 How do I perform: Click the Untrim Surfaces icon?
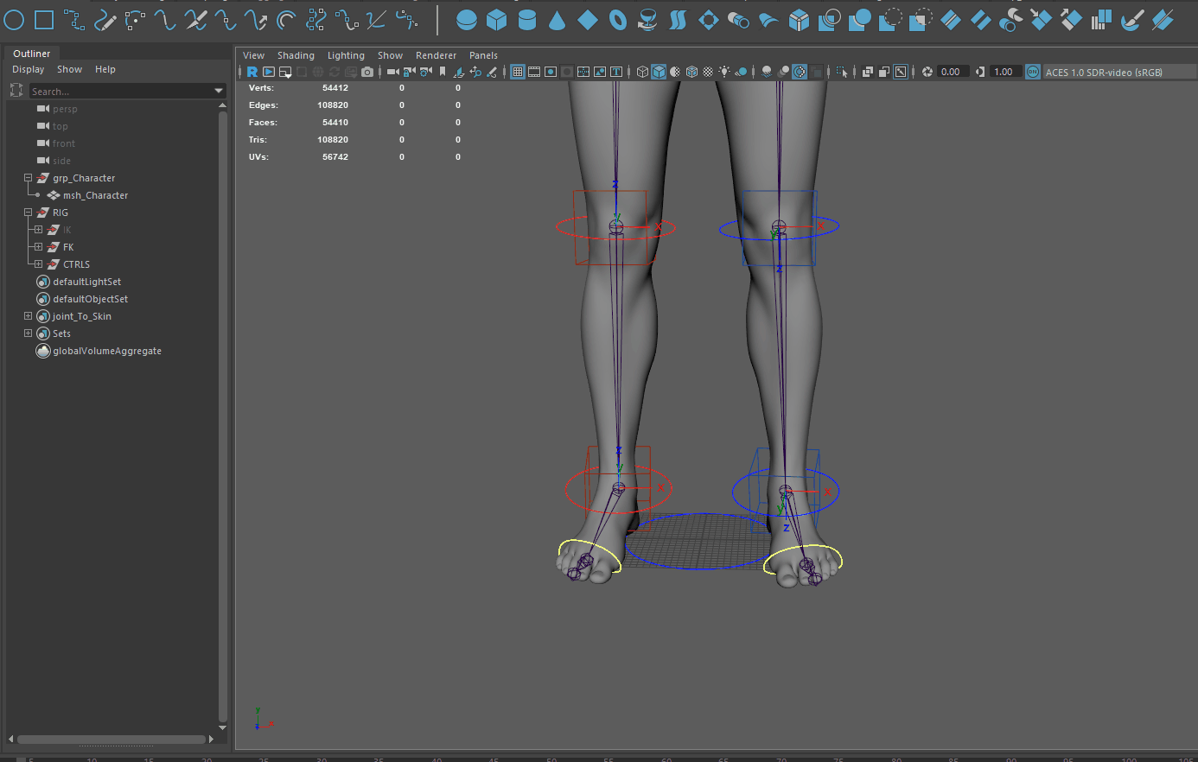tap(921, 19)
